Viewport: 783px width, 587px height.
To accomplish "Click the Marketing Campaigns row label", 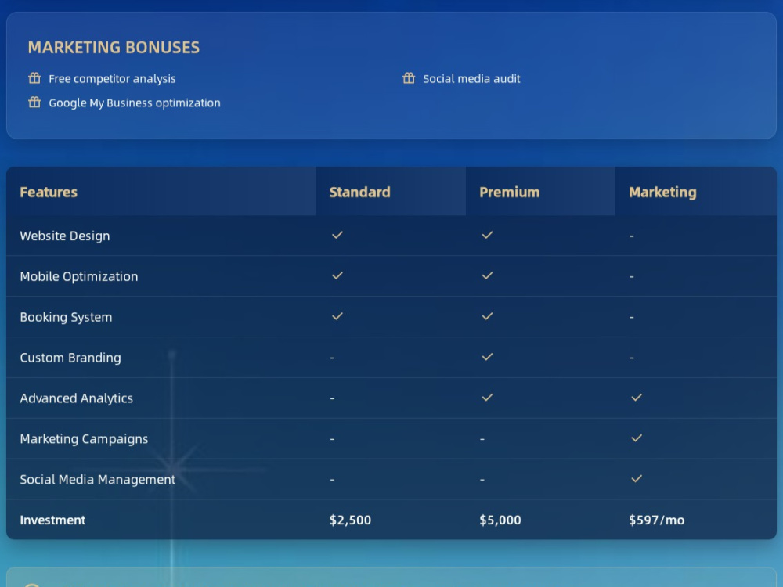I will [84, 439].
